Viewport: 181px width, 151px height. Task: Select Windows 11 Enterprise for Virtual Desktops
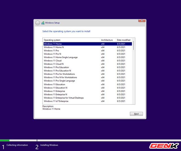click(88, 98)
